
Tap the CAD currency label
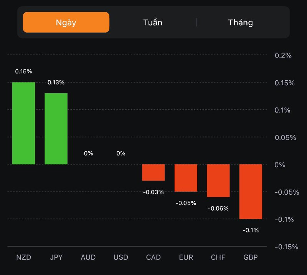(x=153, y=257)
